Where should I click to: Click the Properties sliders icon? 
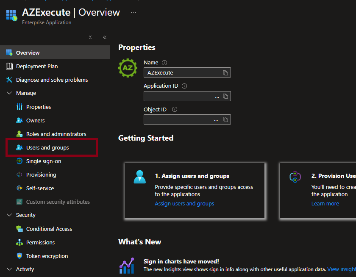pos(19,107)
